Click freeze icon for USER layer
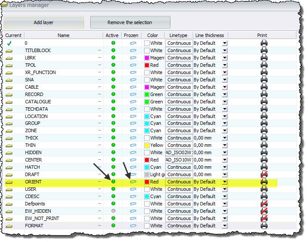This screenshot has width=308, height=242. pyautogui.click(x=133, y=189)
